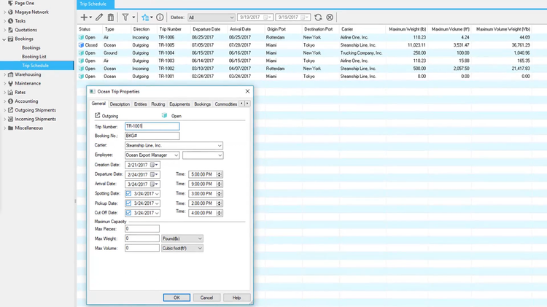Switch to the Routing tab
This screenshot has height=307, width=547.
click(158, 104)
